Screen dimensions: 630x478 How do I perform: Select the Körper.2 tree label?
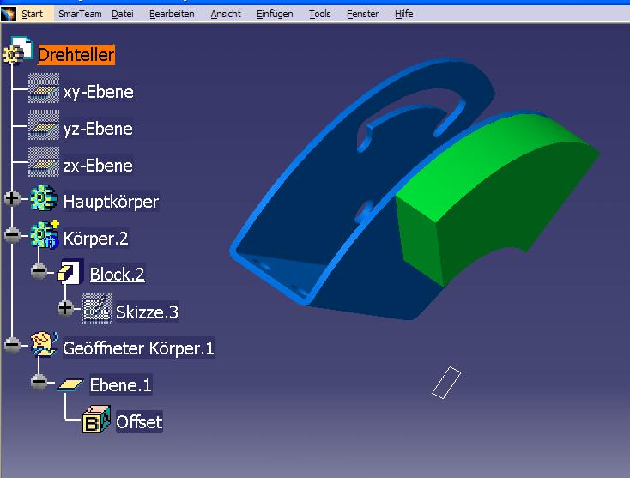[95, 239]
